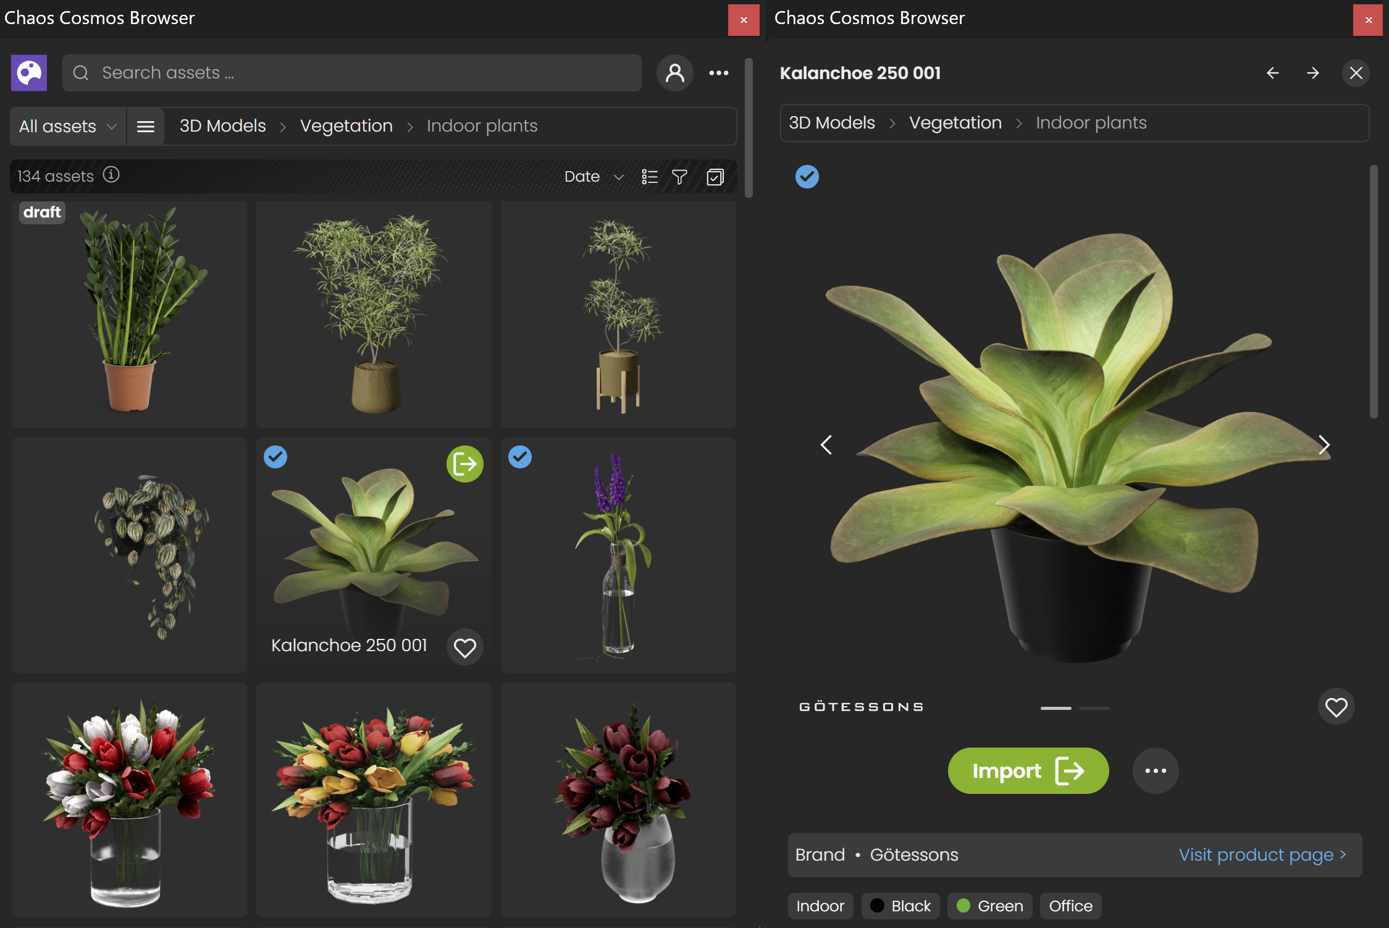The height and width of the screenshot is (928, 1389).
Task: Show next preview image chevron
Action: point(1324,445)
